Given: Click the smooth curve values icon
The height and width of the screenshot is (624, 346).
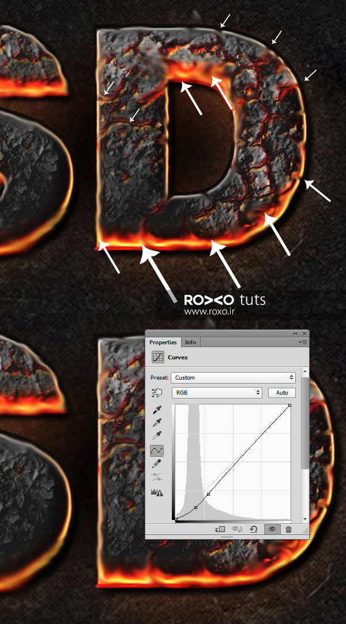Looking at the screenshot, I should click(x=157, y=477).
